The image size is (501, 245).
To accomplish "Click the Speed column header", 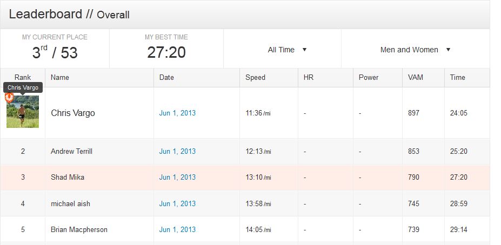I will 255,78.
